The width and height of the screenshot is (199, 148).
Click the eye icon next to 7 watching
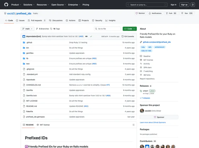pyautogui.click(x=141, y=71)
